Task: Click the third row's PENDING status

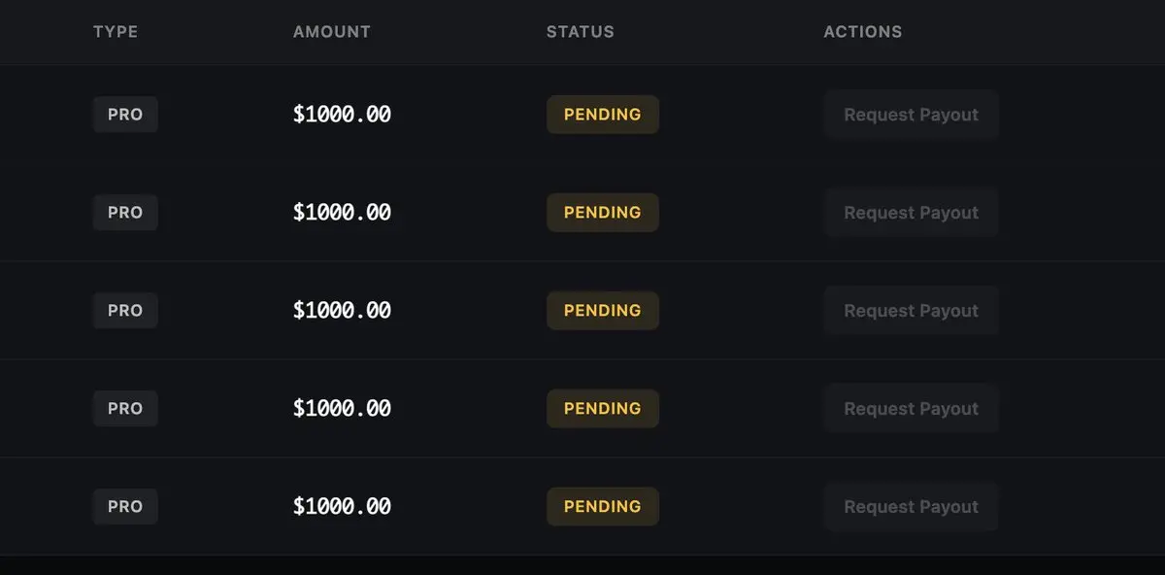Action: click(603, 311)
